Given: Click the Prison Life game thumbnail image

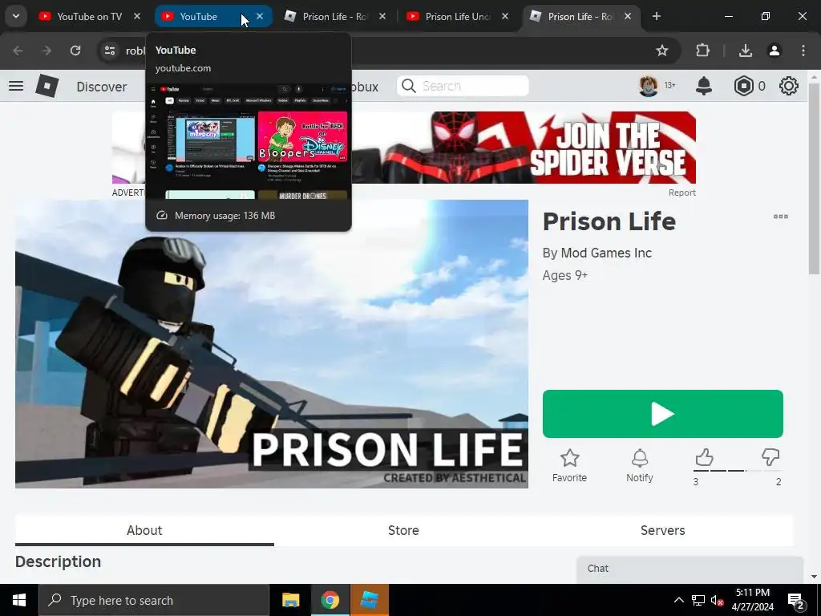Looking at the screenshot, I should (271, 344).
